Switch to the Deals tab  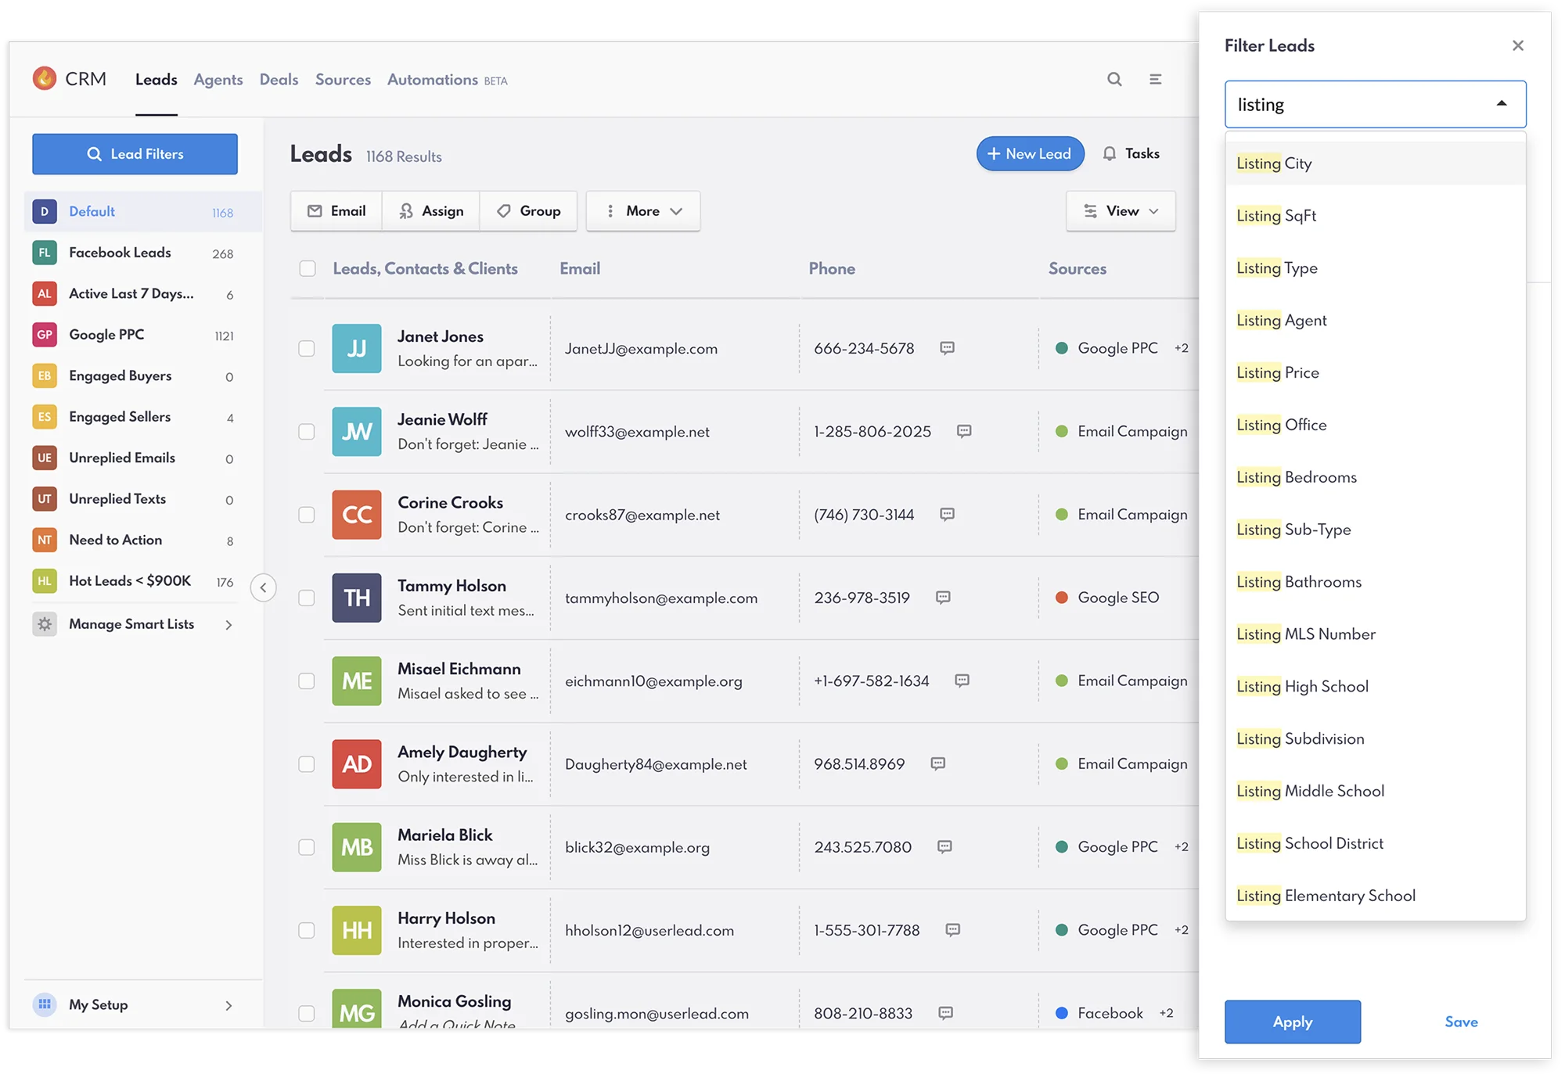click(279, 80)
